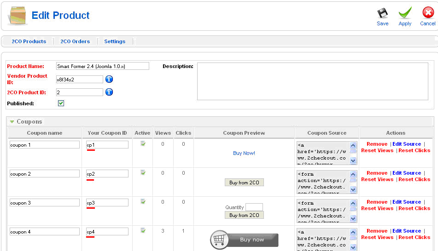The width and height of the screenshot is (438, 251).
Task: Focus the coupon 4 name field
Action: pos(44,232)
